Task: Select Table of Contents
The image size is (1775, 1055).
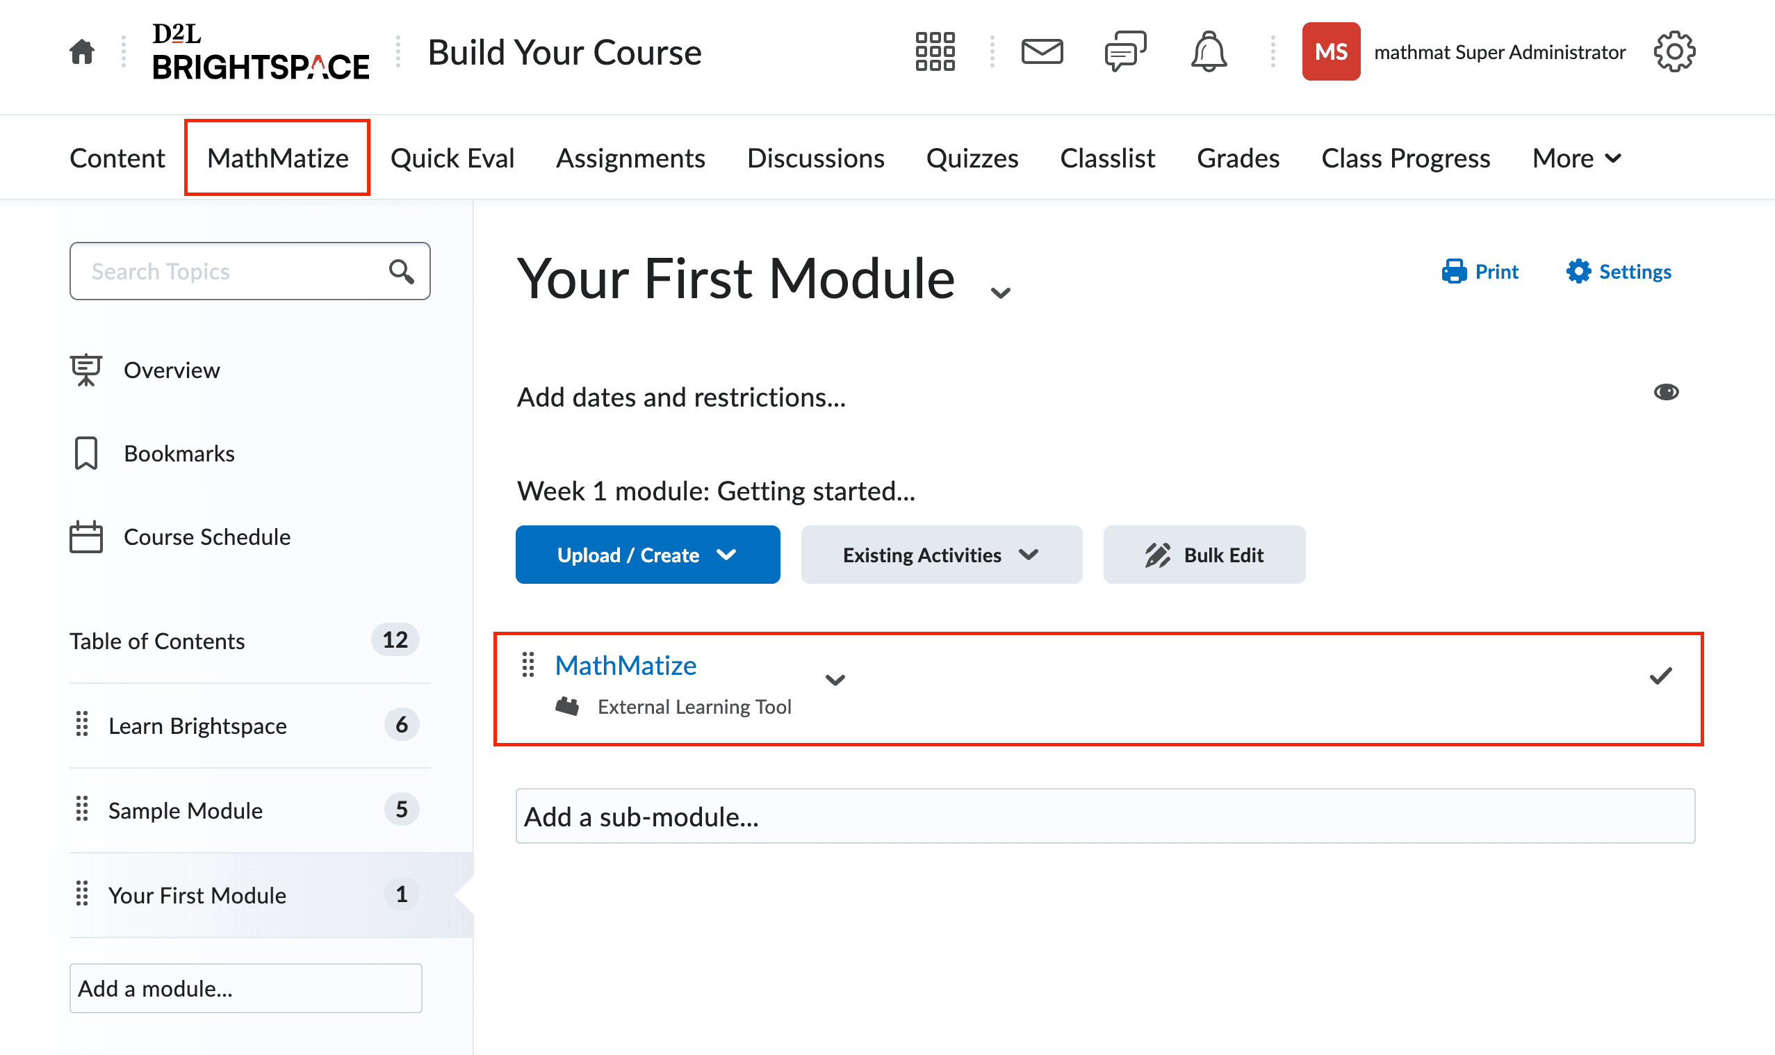Action: coord(157,641)
